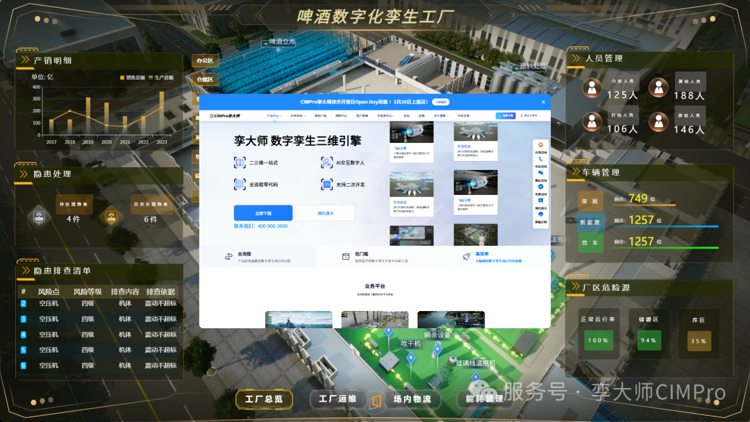This screenshot has height=422, width=750.
Task: Switch to 场内物流 tab
Action: point(412,399)
